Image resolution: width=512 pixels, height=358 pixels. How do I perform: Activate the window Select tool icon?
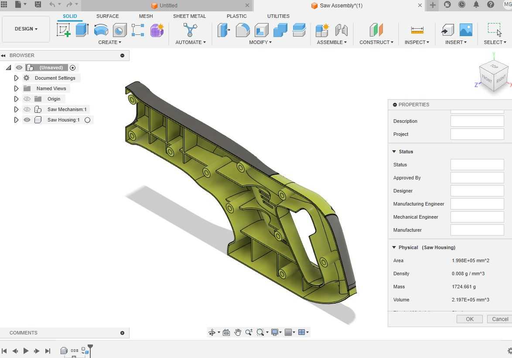tap(495, 29)
